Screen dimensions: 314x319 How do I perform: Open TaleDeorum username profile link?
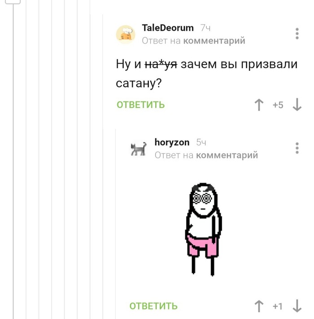coord(168,28)
